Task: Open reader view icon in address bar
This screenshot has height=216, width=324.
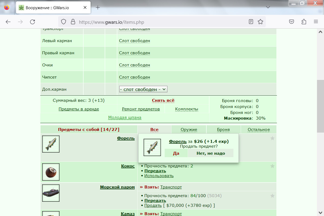Action: tap(251, 22)
